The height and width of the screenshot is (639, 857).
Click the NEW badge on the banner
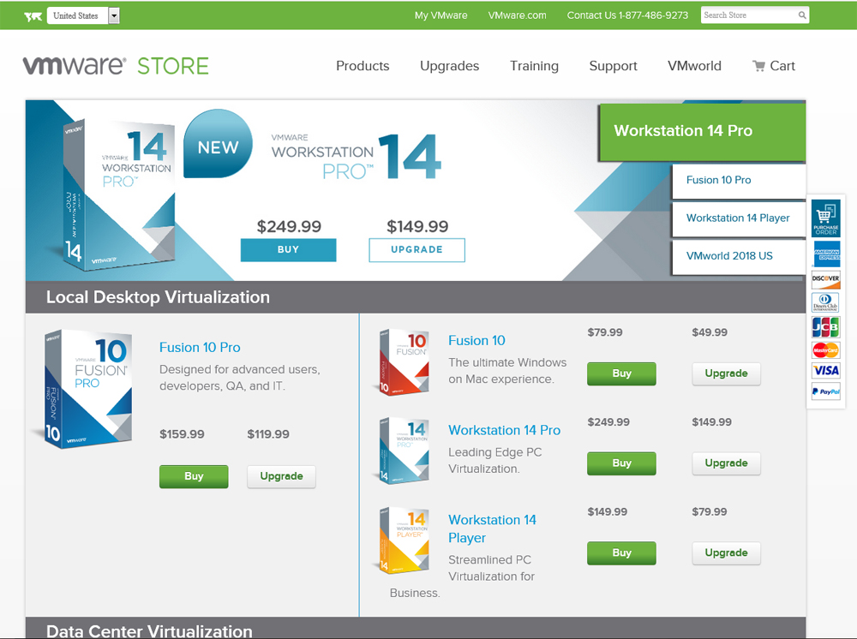click(218, 144)
